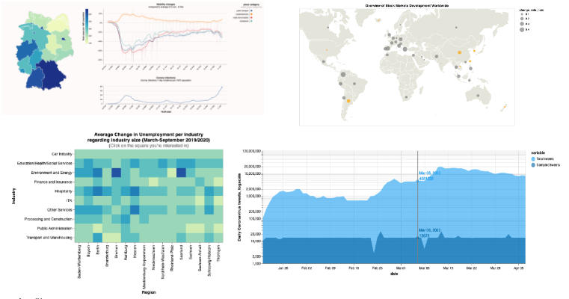This screenshot has height=299, width=569.
Task: Click the Overview of Stock Markets title
Action: click(405, 6)
